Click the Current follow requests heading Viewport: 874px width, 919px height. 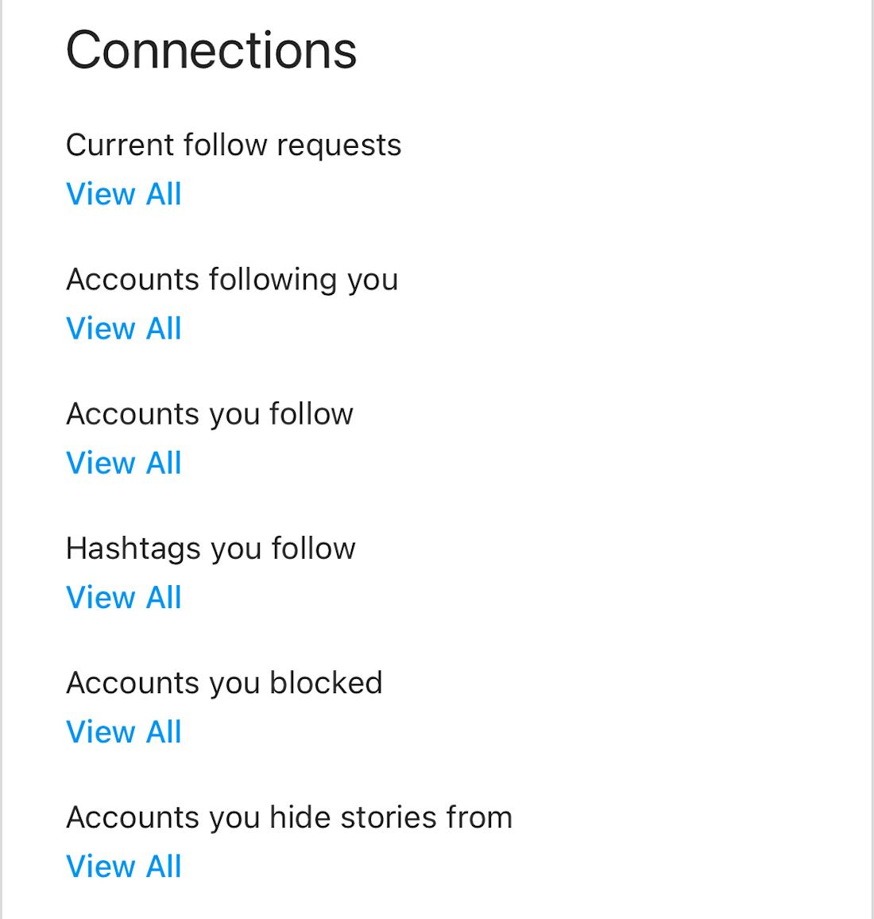click(x=234, y=145)
